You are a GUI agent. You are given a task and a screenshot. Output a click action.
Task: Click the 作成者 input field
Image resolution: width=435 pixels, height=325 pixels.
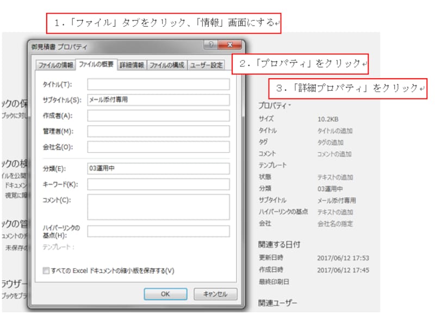[x=158, y=115]
